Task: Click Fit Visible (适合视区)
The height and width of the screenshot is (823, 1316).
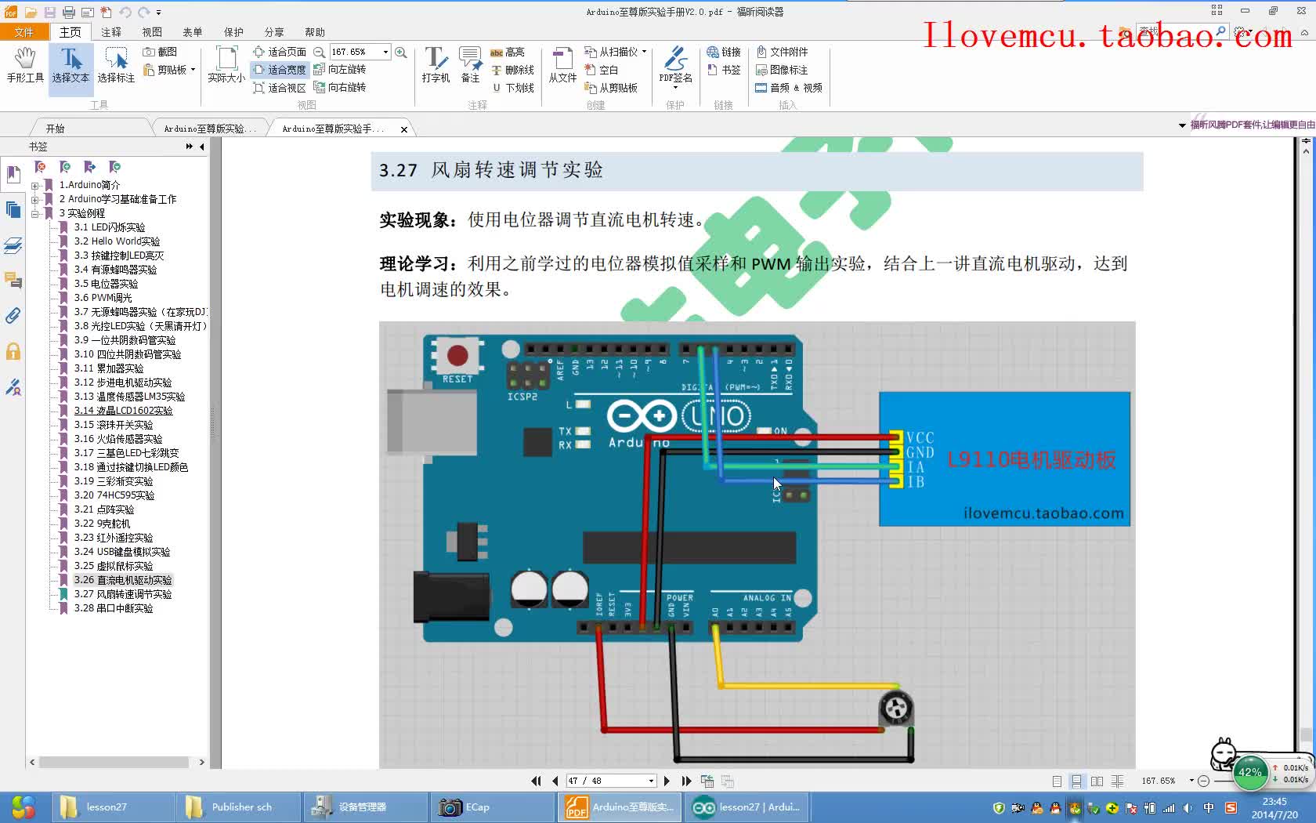Action: point(280,88)
